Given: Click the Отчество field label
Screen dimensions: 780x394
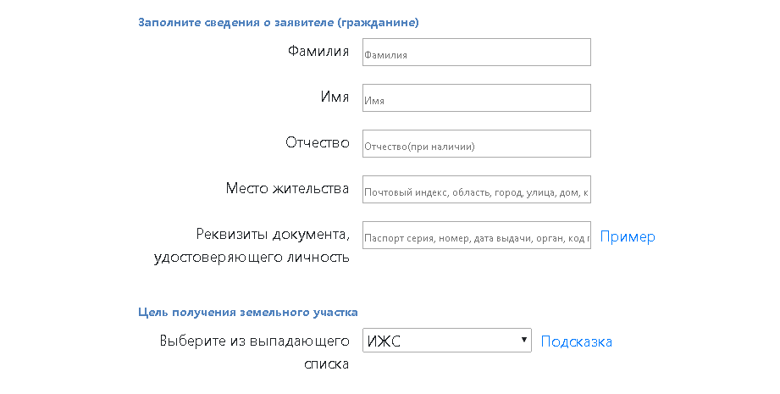Looking at the screenshot, I should [318, 142].
